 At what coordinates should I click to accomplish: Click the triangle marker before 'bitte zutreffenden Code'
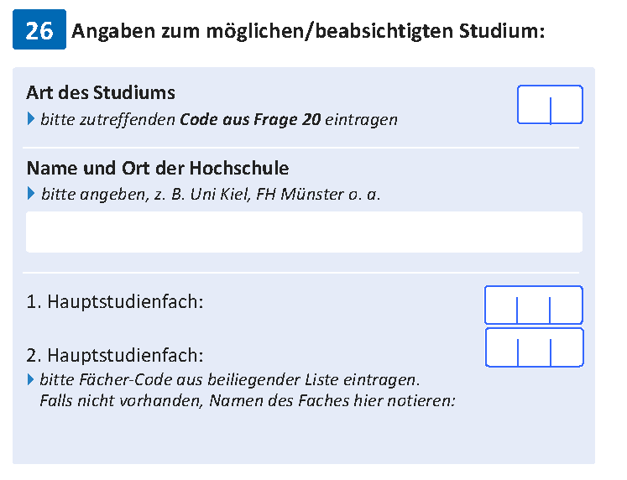[31, 118]
